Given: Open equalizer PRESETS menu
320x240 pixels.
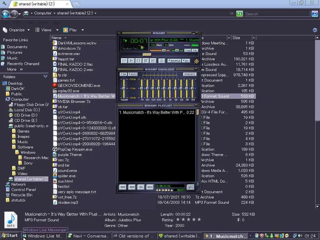Looking at the screenshot, I should (x=190, y=74).
